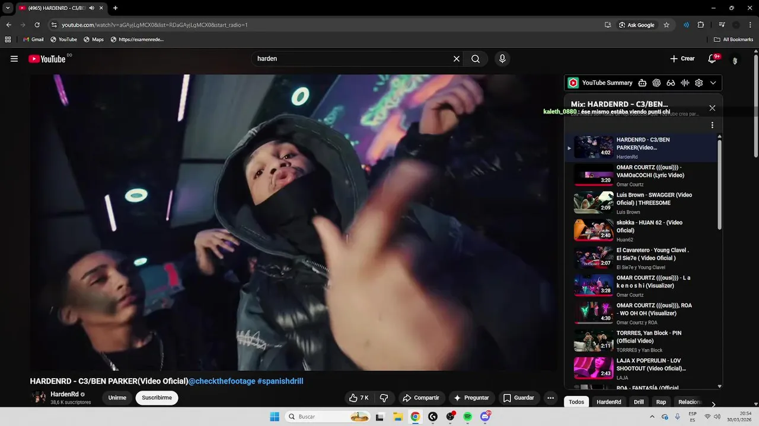Show more filter chips with right arrow
Image resolution: width=759 pixels, height=426 pixels.
click(713, 404)
